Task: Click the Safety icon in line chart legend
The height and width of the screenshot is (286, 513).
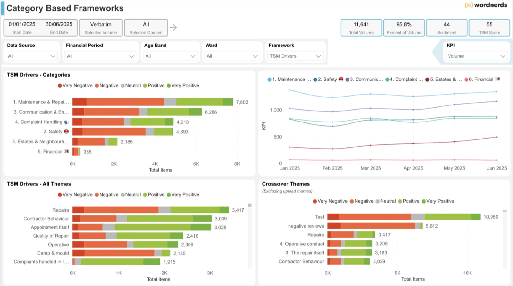Action: point(341,79)
